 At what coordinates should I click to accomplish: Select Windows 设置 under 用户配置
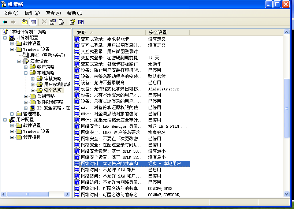coord(36,131)
